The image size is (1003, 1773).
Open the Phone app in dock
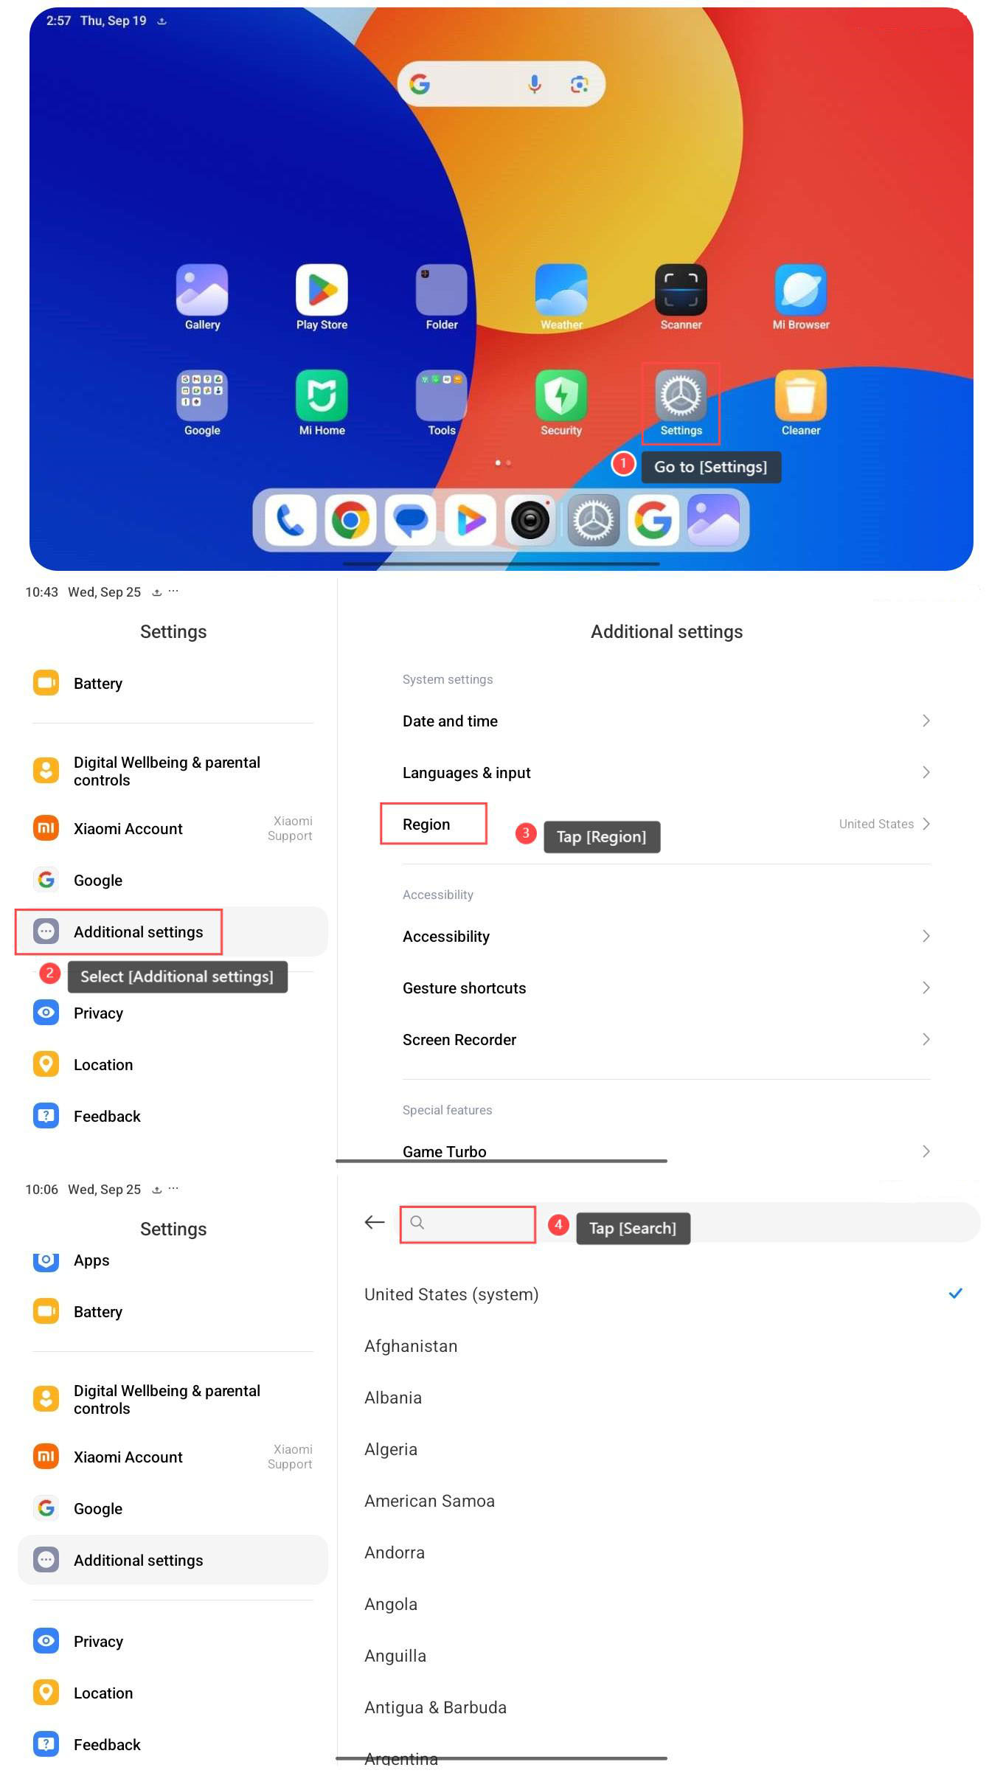tap(291, 521)
